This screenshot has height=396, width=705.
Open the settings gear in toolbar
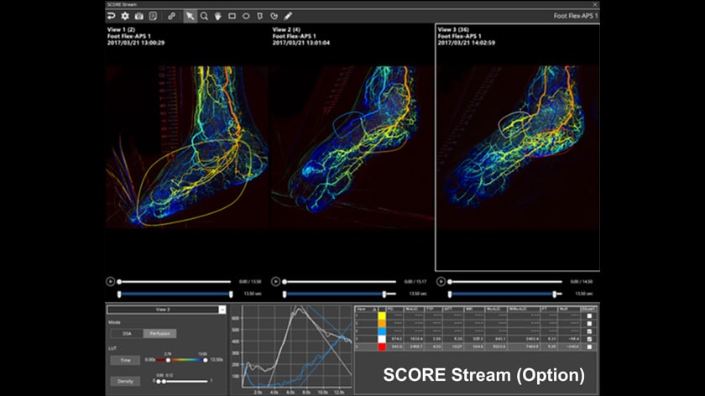[x=125, y=16]
